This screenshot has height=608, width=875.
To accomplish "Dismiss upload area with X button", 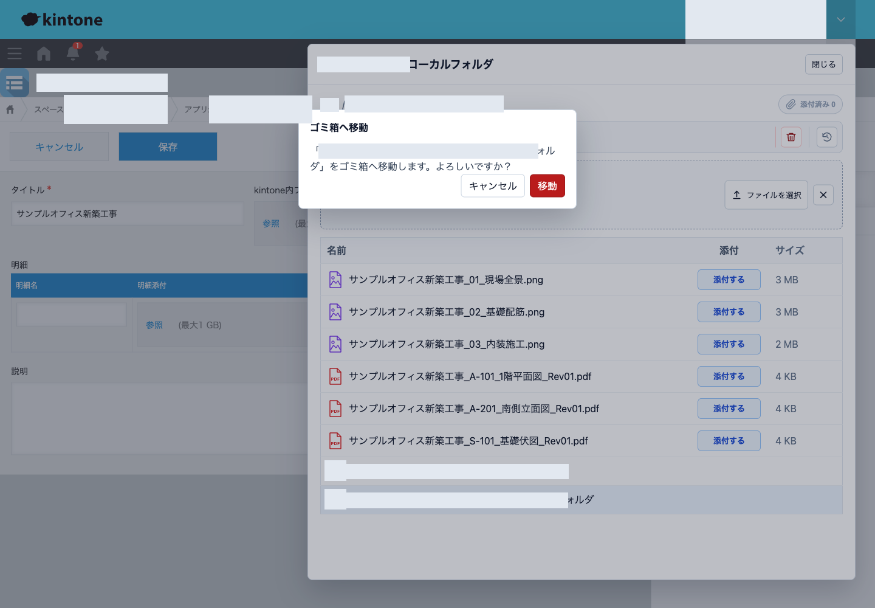I will pyautogui.click(x=823, y=195).
